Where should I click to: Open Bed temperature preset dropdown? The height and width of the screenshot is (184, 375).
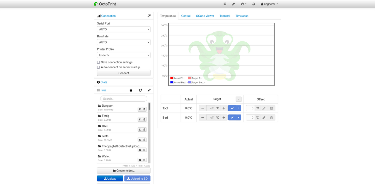(x=238, y=117)
